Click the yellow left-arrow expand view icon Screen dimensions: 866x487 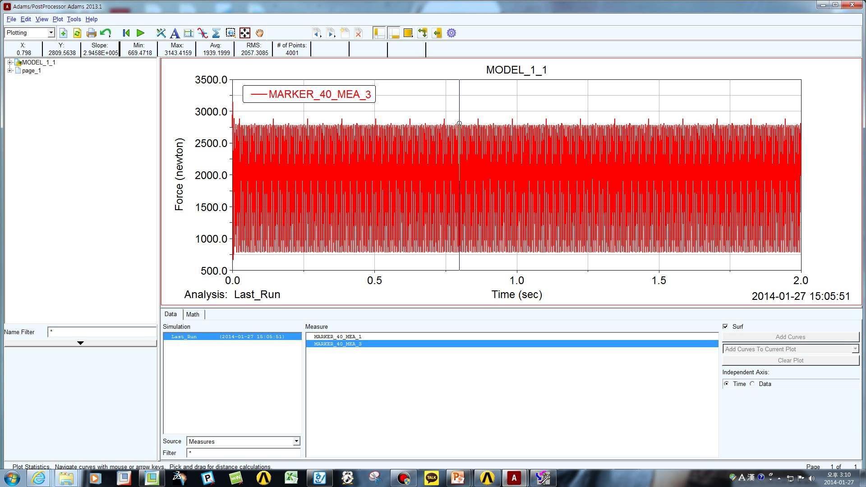[437, 33]
